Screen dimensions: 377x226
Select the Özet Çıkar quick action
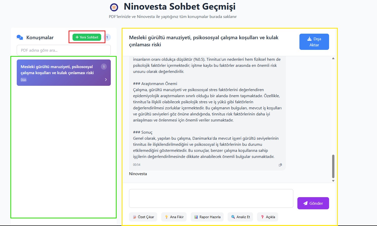[x=143, y=217]
